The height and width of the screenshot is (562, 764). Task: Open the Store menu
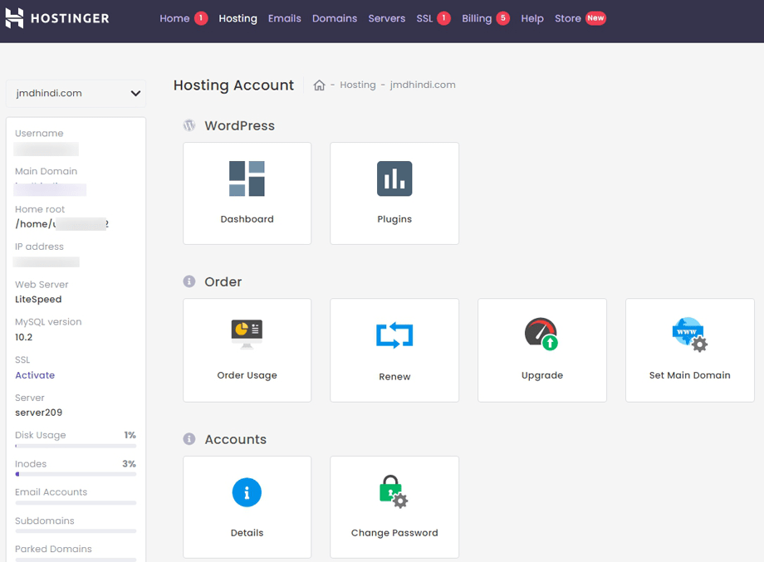(568, 18)
